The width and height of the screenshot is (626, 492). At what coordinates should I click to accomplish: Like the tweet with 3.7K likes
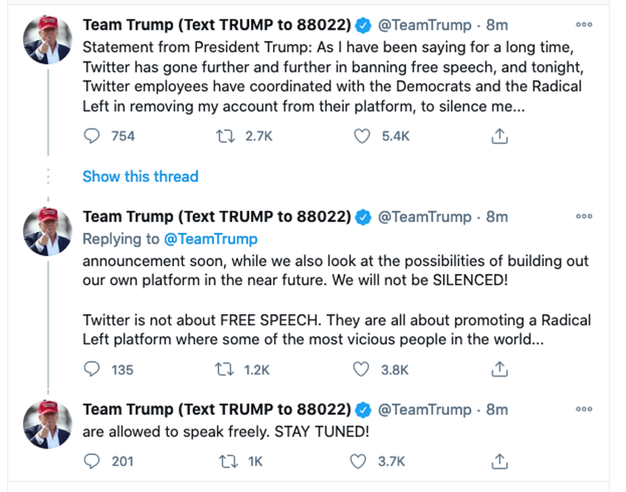(x=358, y=461)
